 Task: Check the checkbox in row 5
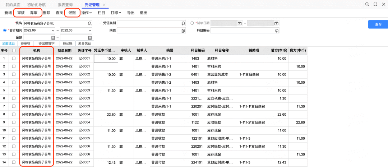coord(14,90)
